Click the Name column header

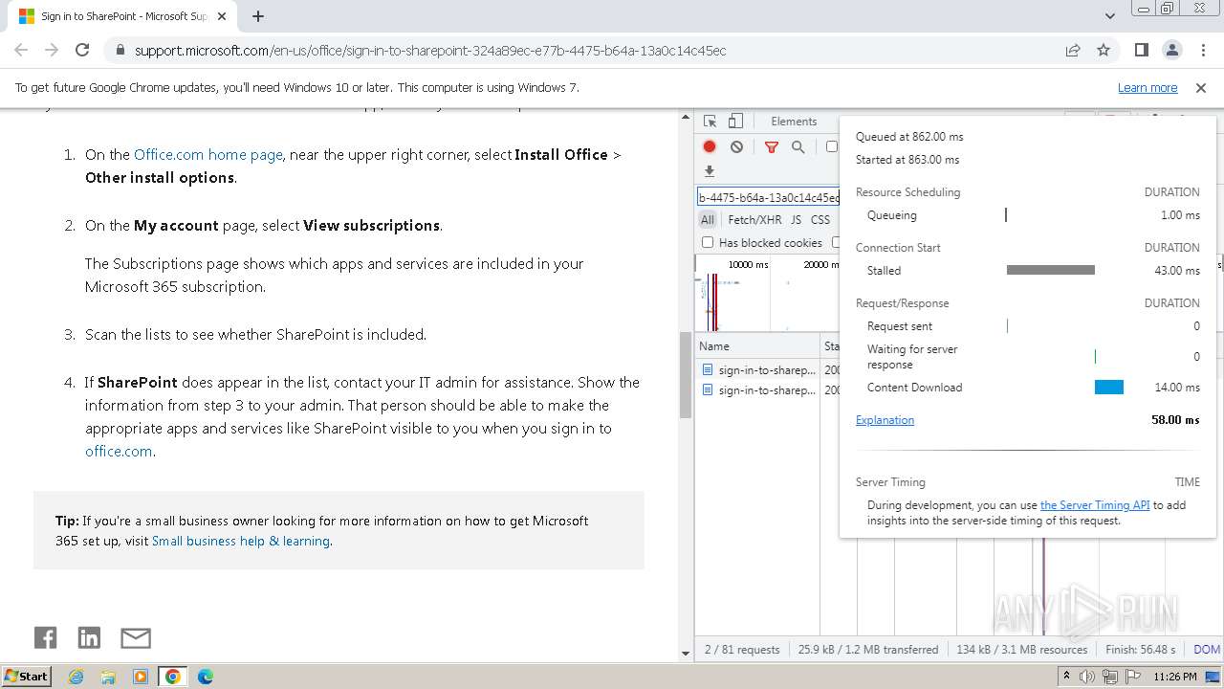pos(756,346)
